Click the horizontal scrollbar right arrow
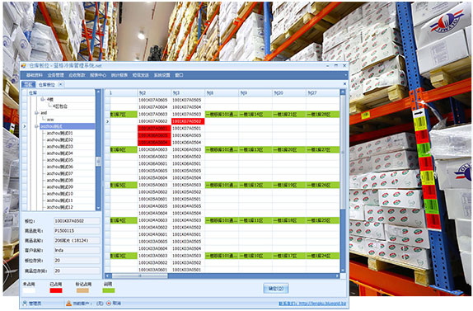Screen dimensions: 473x311 pyautogui.click(x=337, y=276)
